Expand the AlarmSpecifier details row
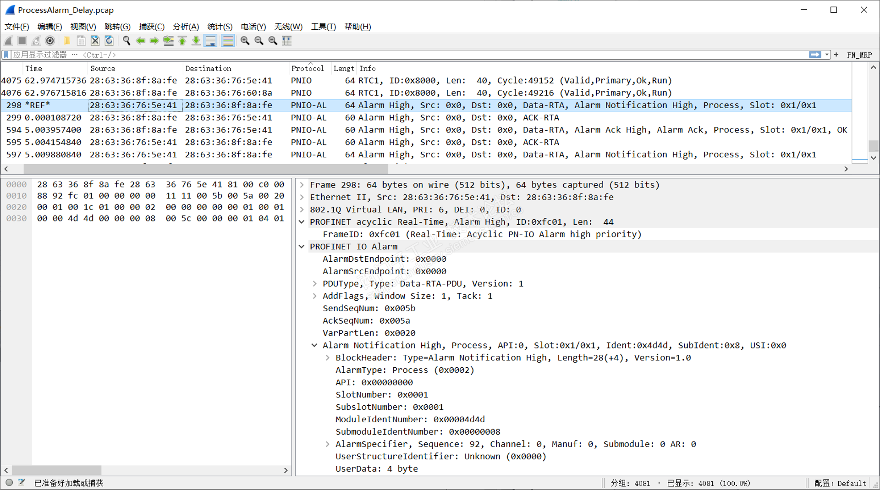This screenshot has width=880, height=491. point(327,444)
